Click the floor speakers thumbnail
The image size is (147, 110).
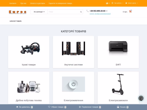[x=73, y=48]
